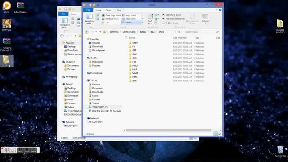Screen dimensions: 288x162
Task: Toggle Item check boxes checkbox
Action: click(x=163, y=15)
